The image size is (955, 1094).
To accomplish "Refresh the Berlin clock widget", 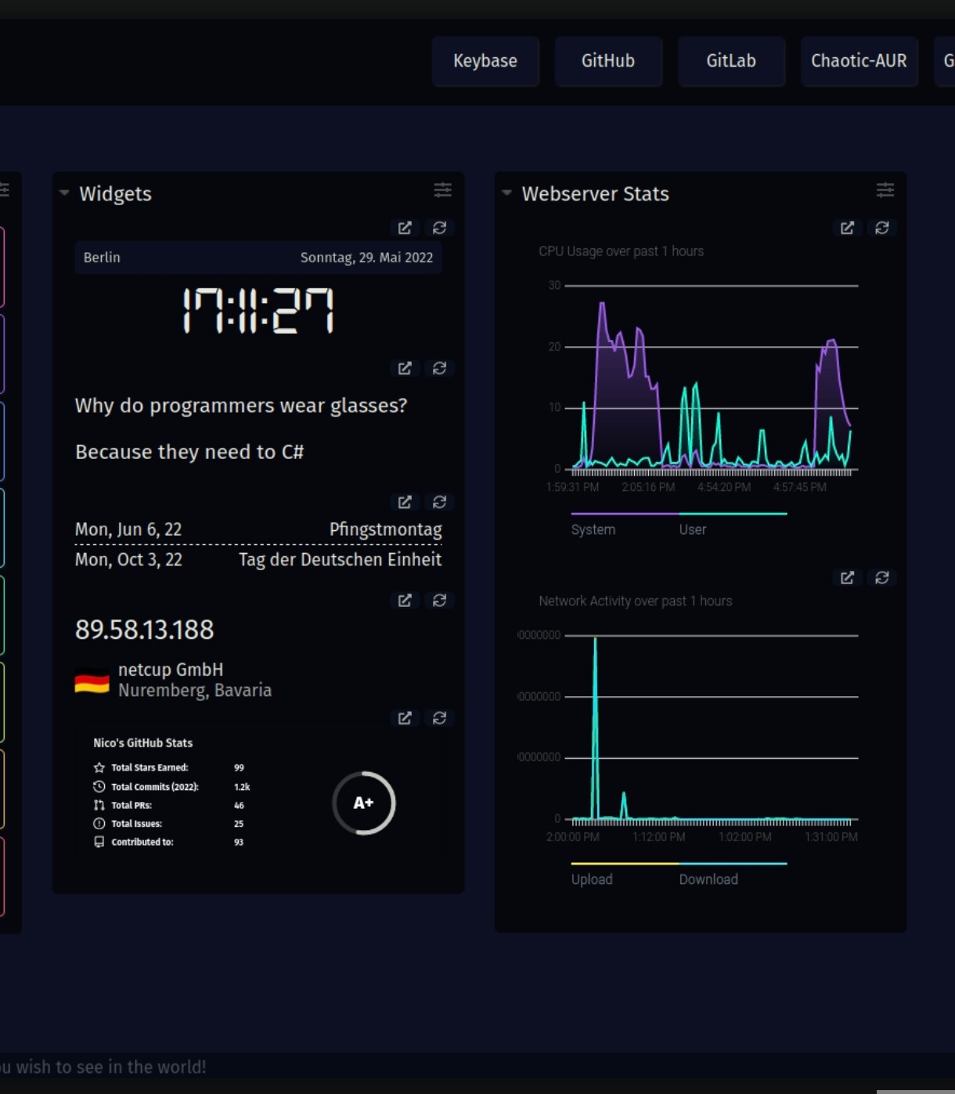I will (439, 228).
